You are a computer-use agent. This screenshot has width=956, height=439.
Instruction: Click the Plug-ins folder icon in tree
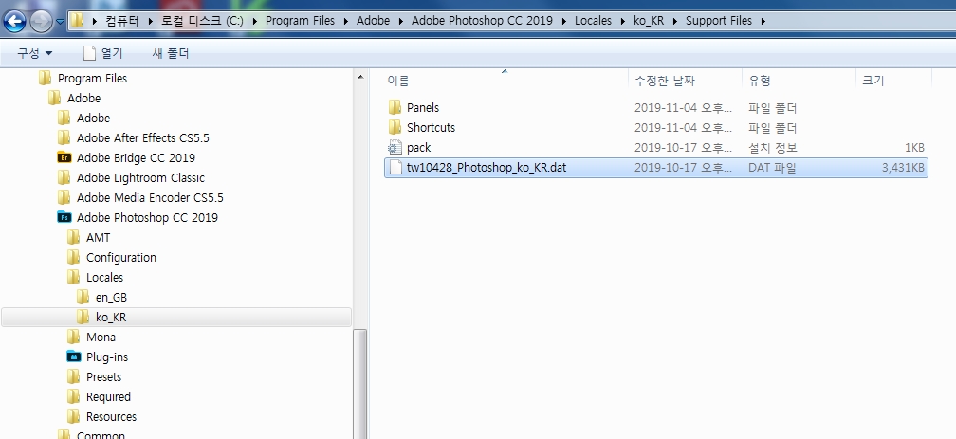tap(74, 357)
